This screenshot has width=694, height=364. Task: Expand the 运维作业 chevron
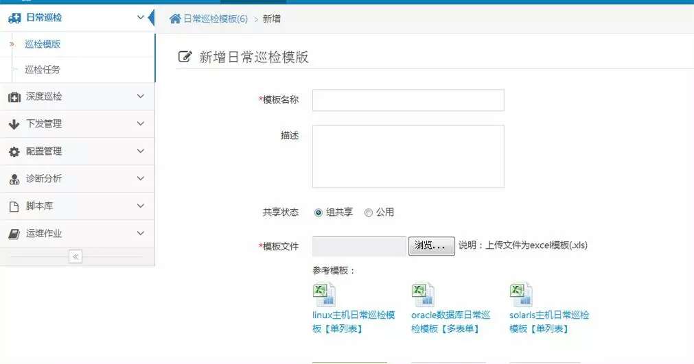pos(140,233)
